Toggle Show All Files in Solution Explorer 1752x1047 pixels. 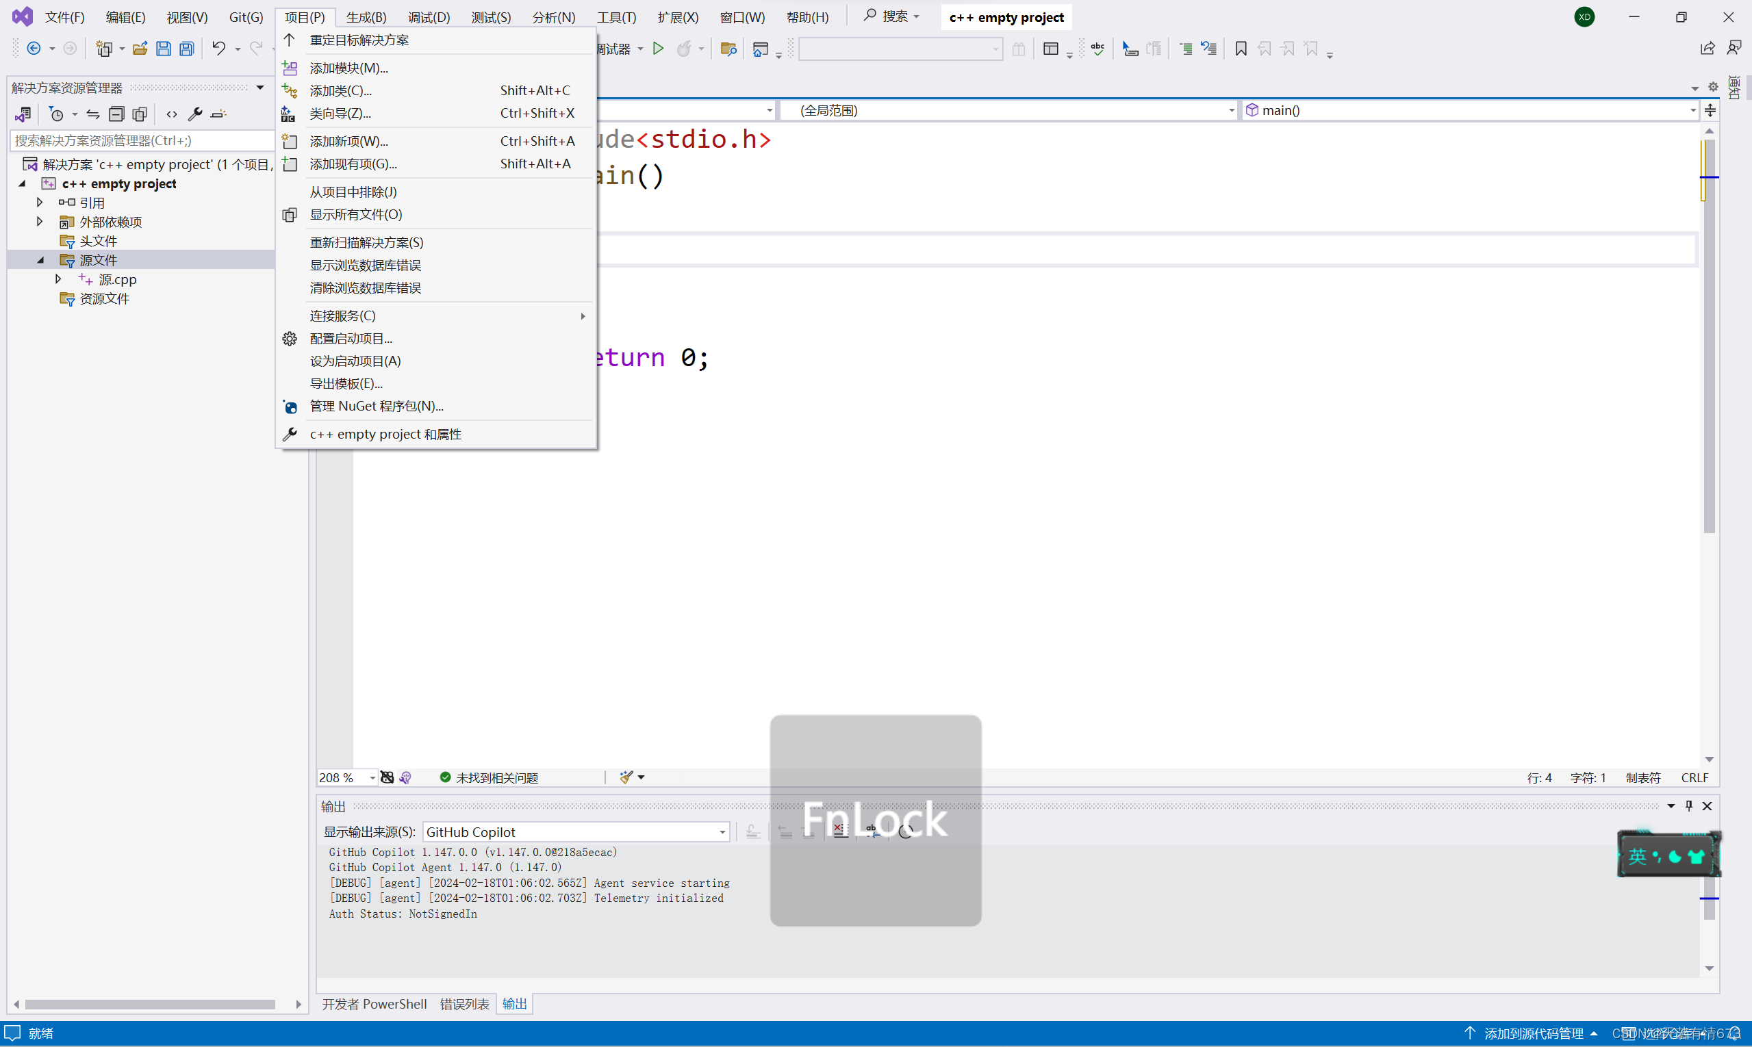tap(140, 114)
